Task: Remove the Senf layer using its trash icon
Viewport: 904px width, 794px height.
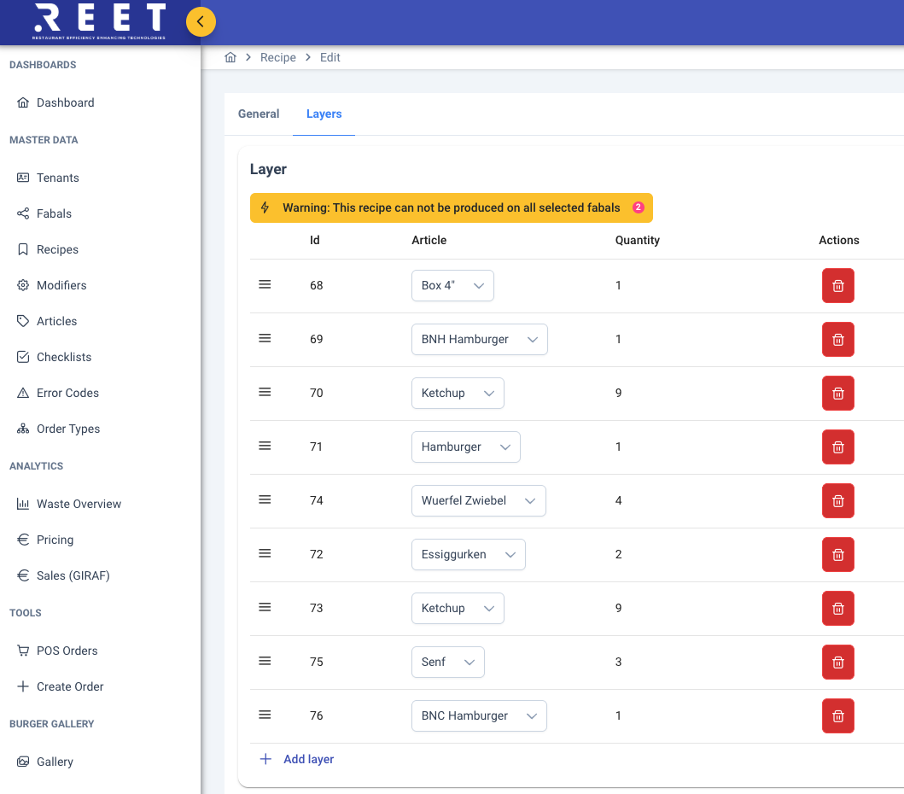Action: coord(837,663)
